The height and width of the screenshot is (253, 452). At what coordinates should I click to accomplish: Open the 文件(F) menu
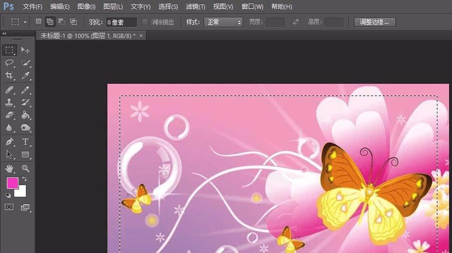(32, 6)
